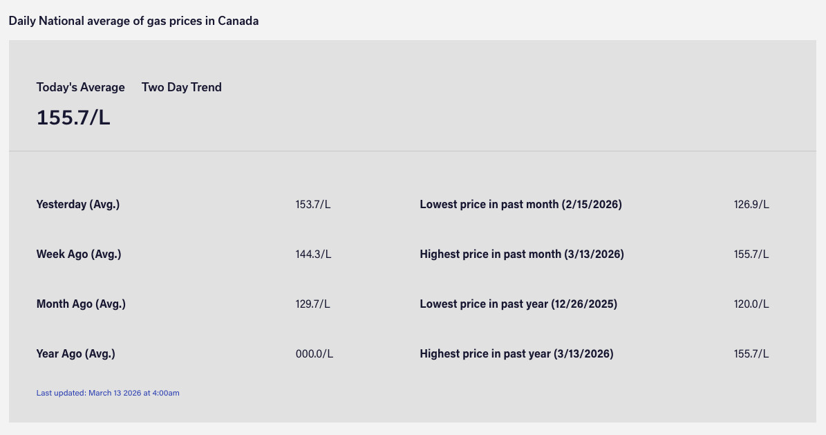Click "Highest price in past month" label

coord(522,254)
